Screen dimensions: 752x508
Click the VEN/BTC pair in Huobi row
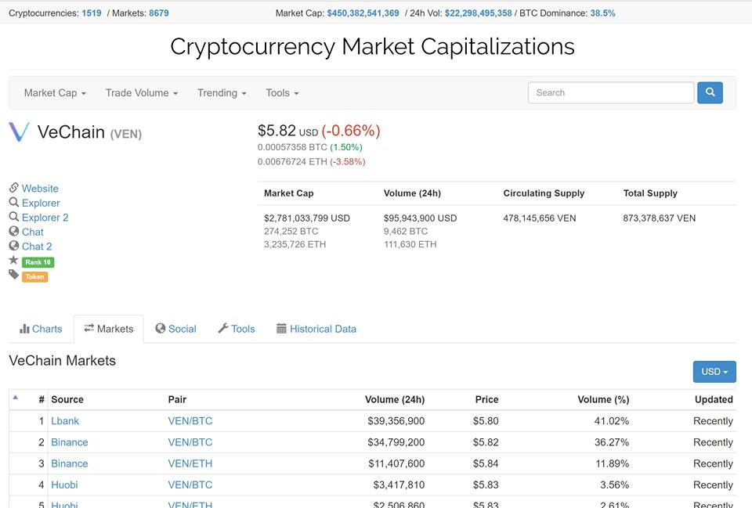[x=190, y=485]
